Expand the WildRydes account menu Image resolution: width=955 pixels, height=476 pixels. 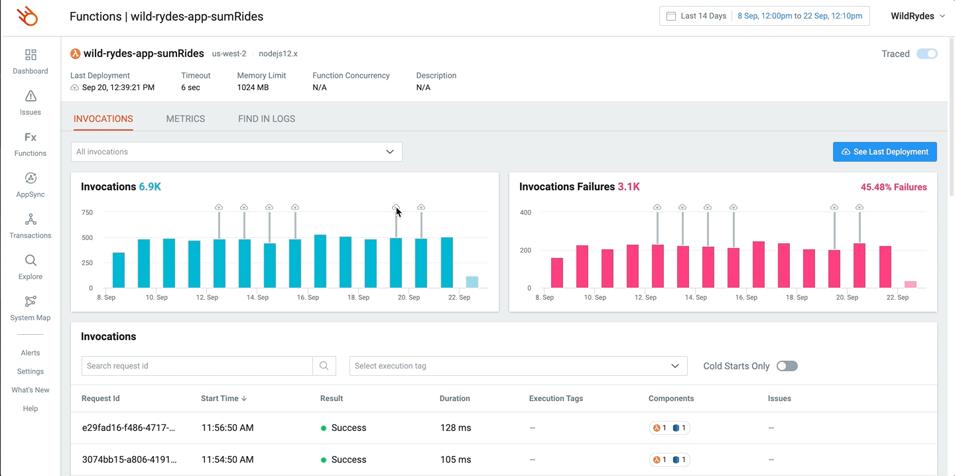(918, 16)
